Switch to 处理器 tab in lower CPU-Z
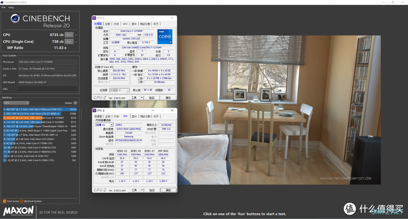Screen dimensions: 408x219 tap(98, 116)
